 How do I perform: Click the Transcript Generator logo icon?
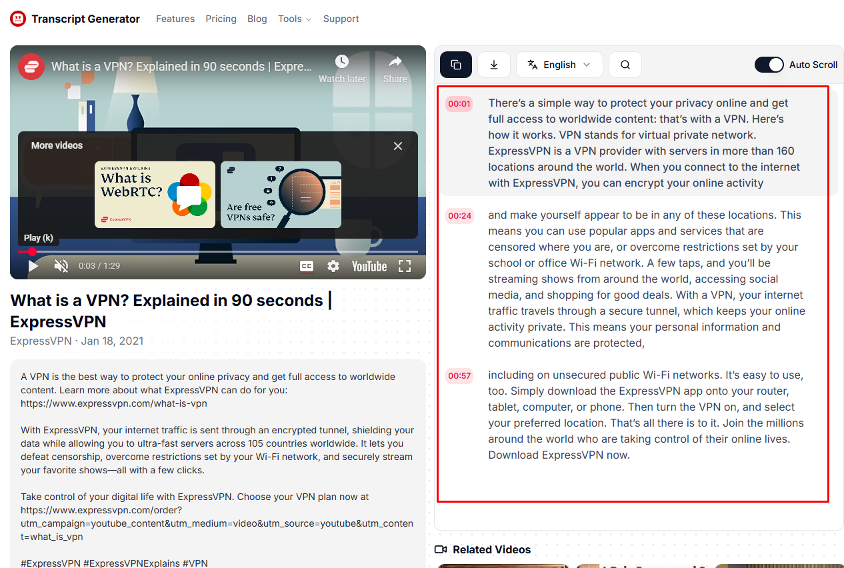pyautogui.click(x=17, y=19)
